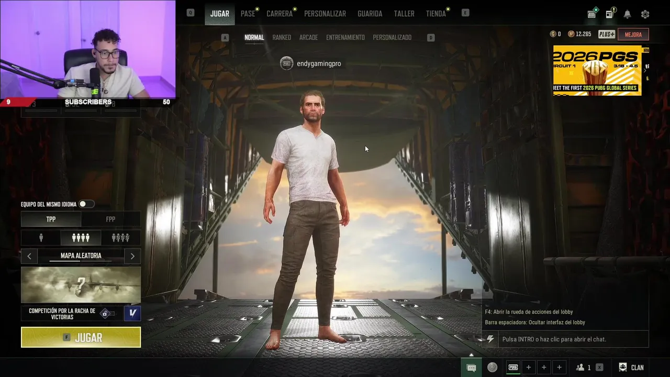The image size is (670, 377).
Task: Click the first plus slot beside PUBG icon
Action: coord(529,368)
